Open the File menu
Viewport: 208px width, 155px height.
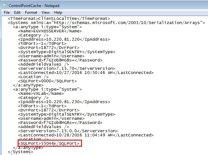click(6, 12)
